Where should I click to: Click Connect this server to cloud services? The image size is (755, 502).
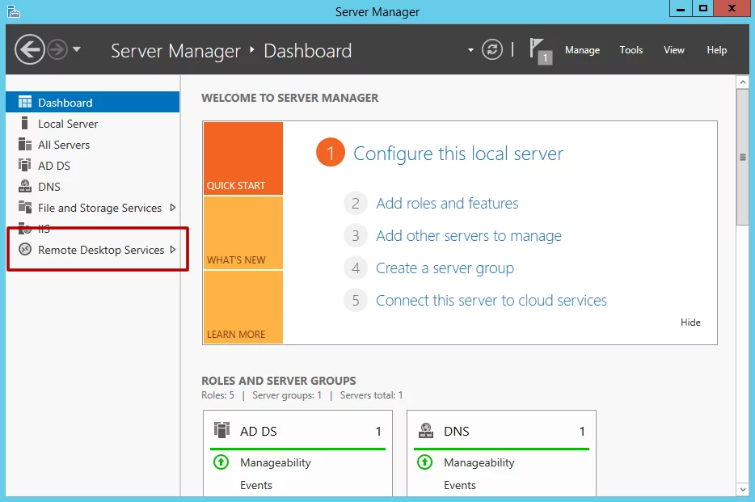pos(491,301)
